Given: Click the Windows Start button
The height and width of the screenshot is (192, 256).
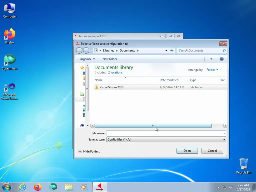Looking at the screenshot, I should coord(7,187).
